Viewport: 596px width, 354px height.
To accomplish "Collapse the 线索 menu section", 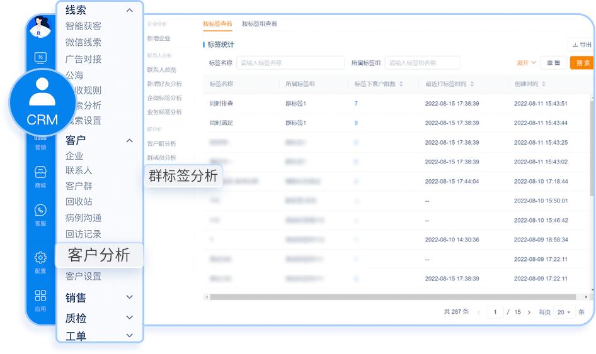I will point(130,10).
